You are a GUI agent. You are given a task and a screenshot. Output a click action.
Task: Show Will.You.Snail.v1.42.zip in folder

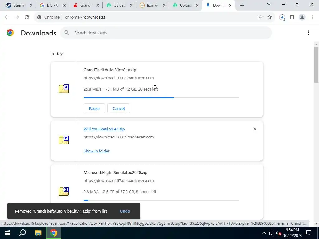(x=97, y=151)
